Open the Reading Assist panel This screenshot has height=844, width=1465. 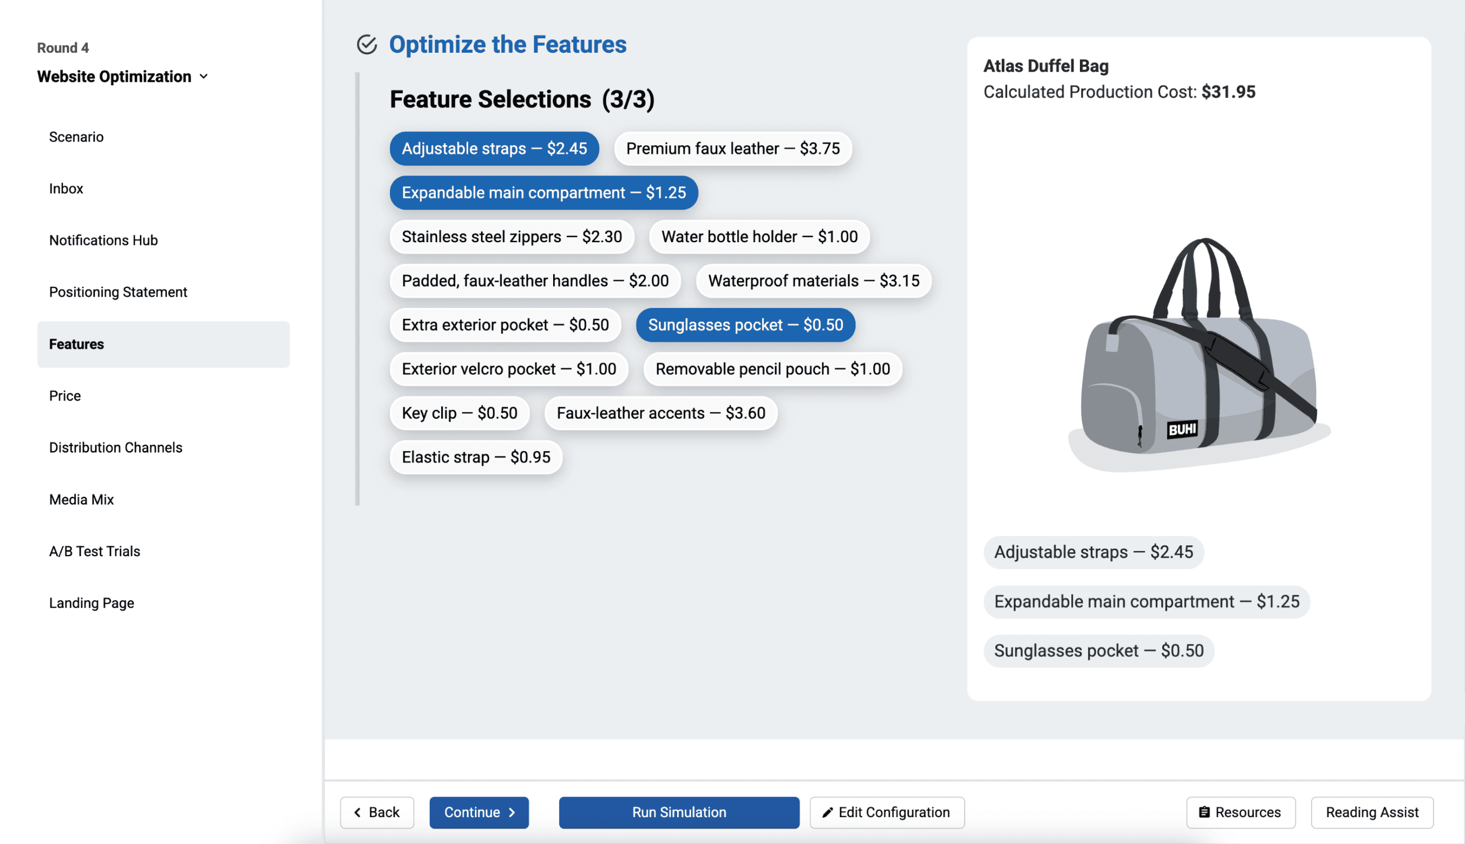point(1372,812)
